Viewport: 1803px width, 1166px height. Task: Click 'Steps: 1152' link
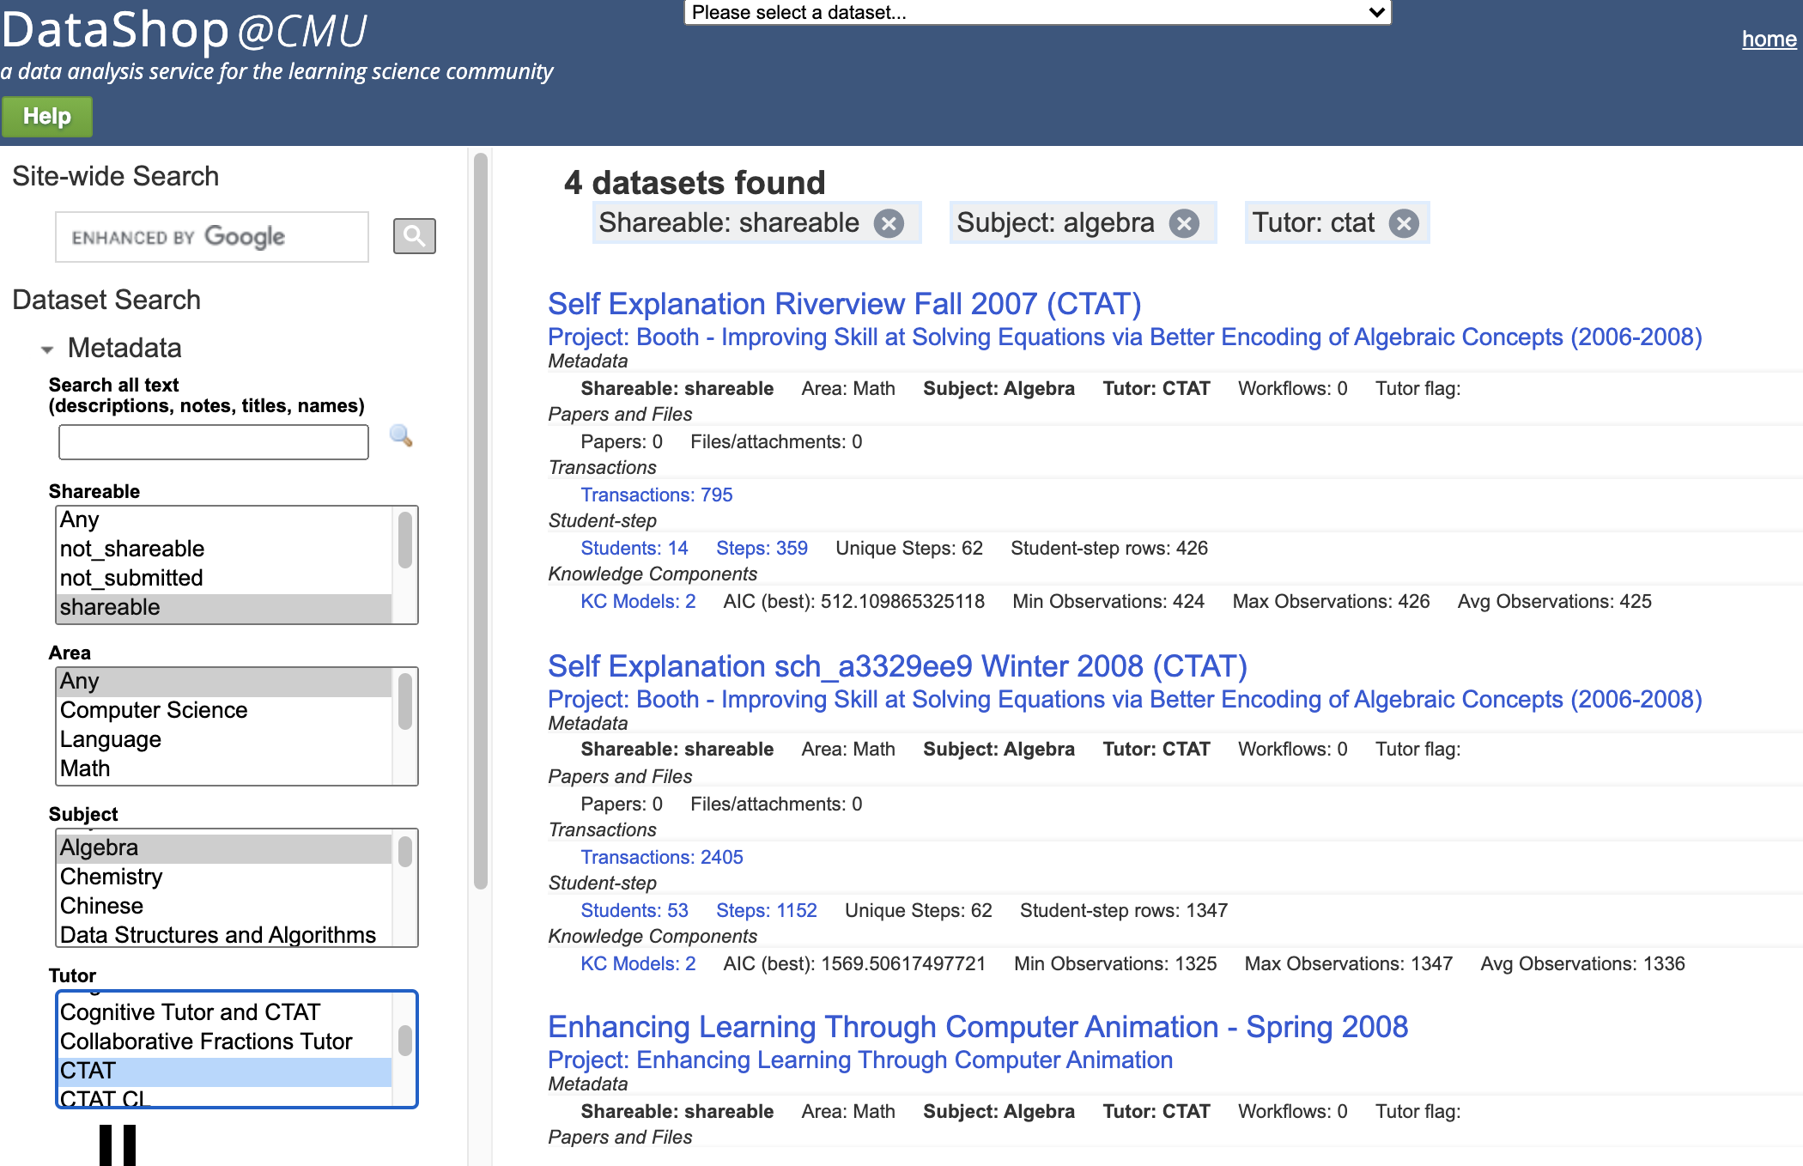coord(767,911)
